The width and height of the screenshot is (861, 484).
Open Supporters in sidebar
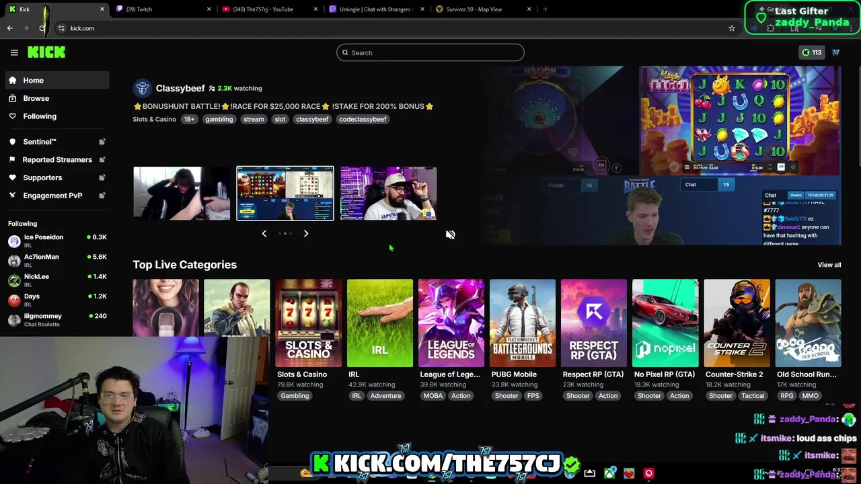coord(57,177)
